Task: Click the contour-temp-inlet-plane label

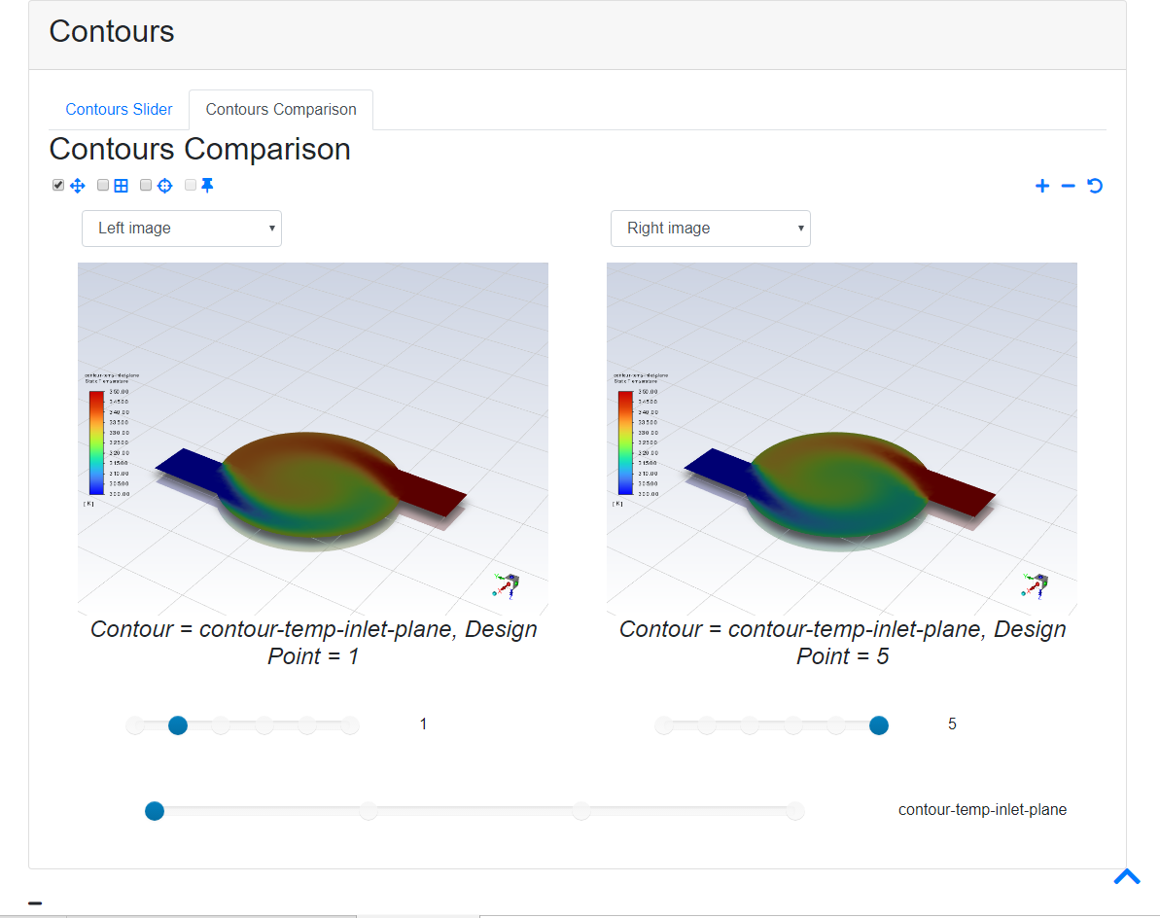Action: [982, 809]
